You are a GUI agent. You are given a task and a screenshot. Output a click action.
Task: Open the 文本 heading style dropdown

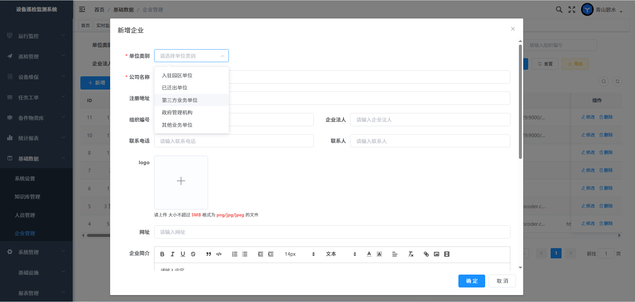341,254
